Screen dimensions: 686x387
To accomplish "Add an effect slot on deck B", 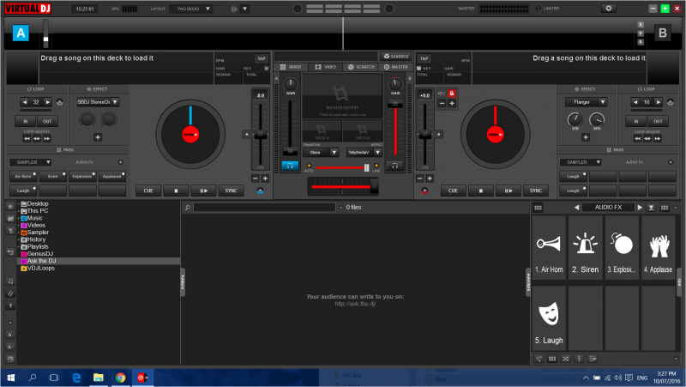I will click(x=586, y=137).
